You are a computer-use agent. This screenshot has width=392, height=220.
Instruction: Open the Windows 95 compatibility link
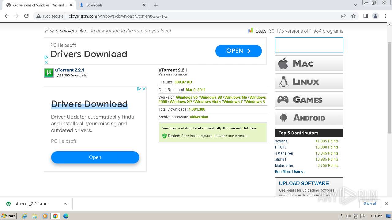187,97
